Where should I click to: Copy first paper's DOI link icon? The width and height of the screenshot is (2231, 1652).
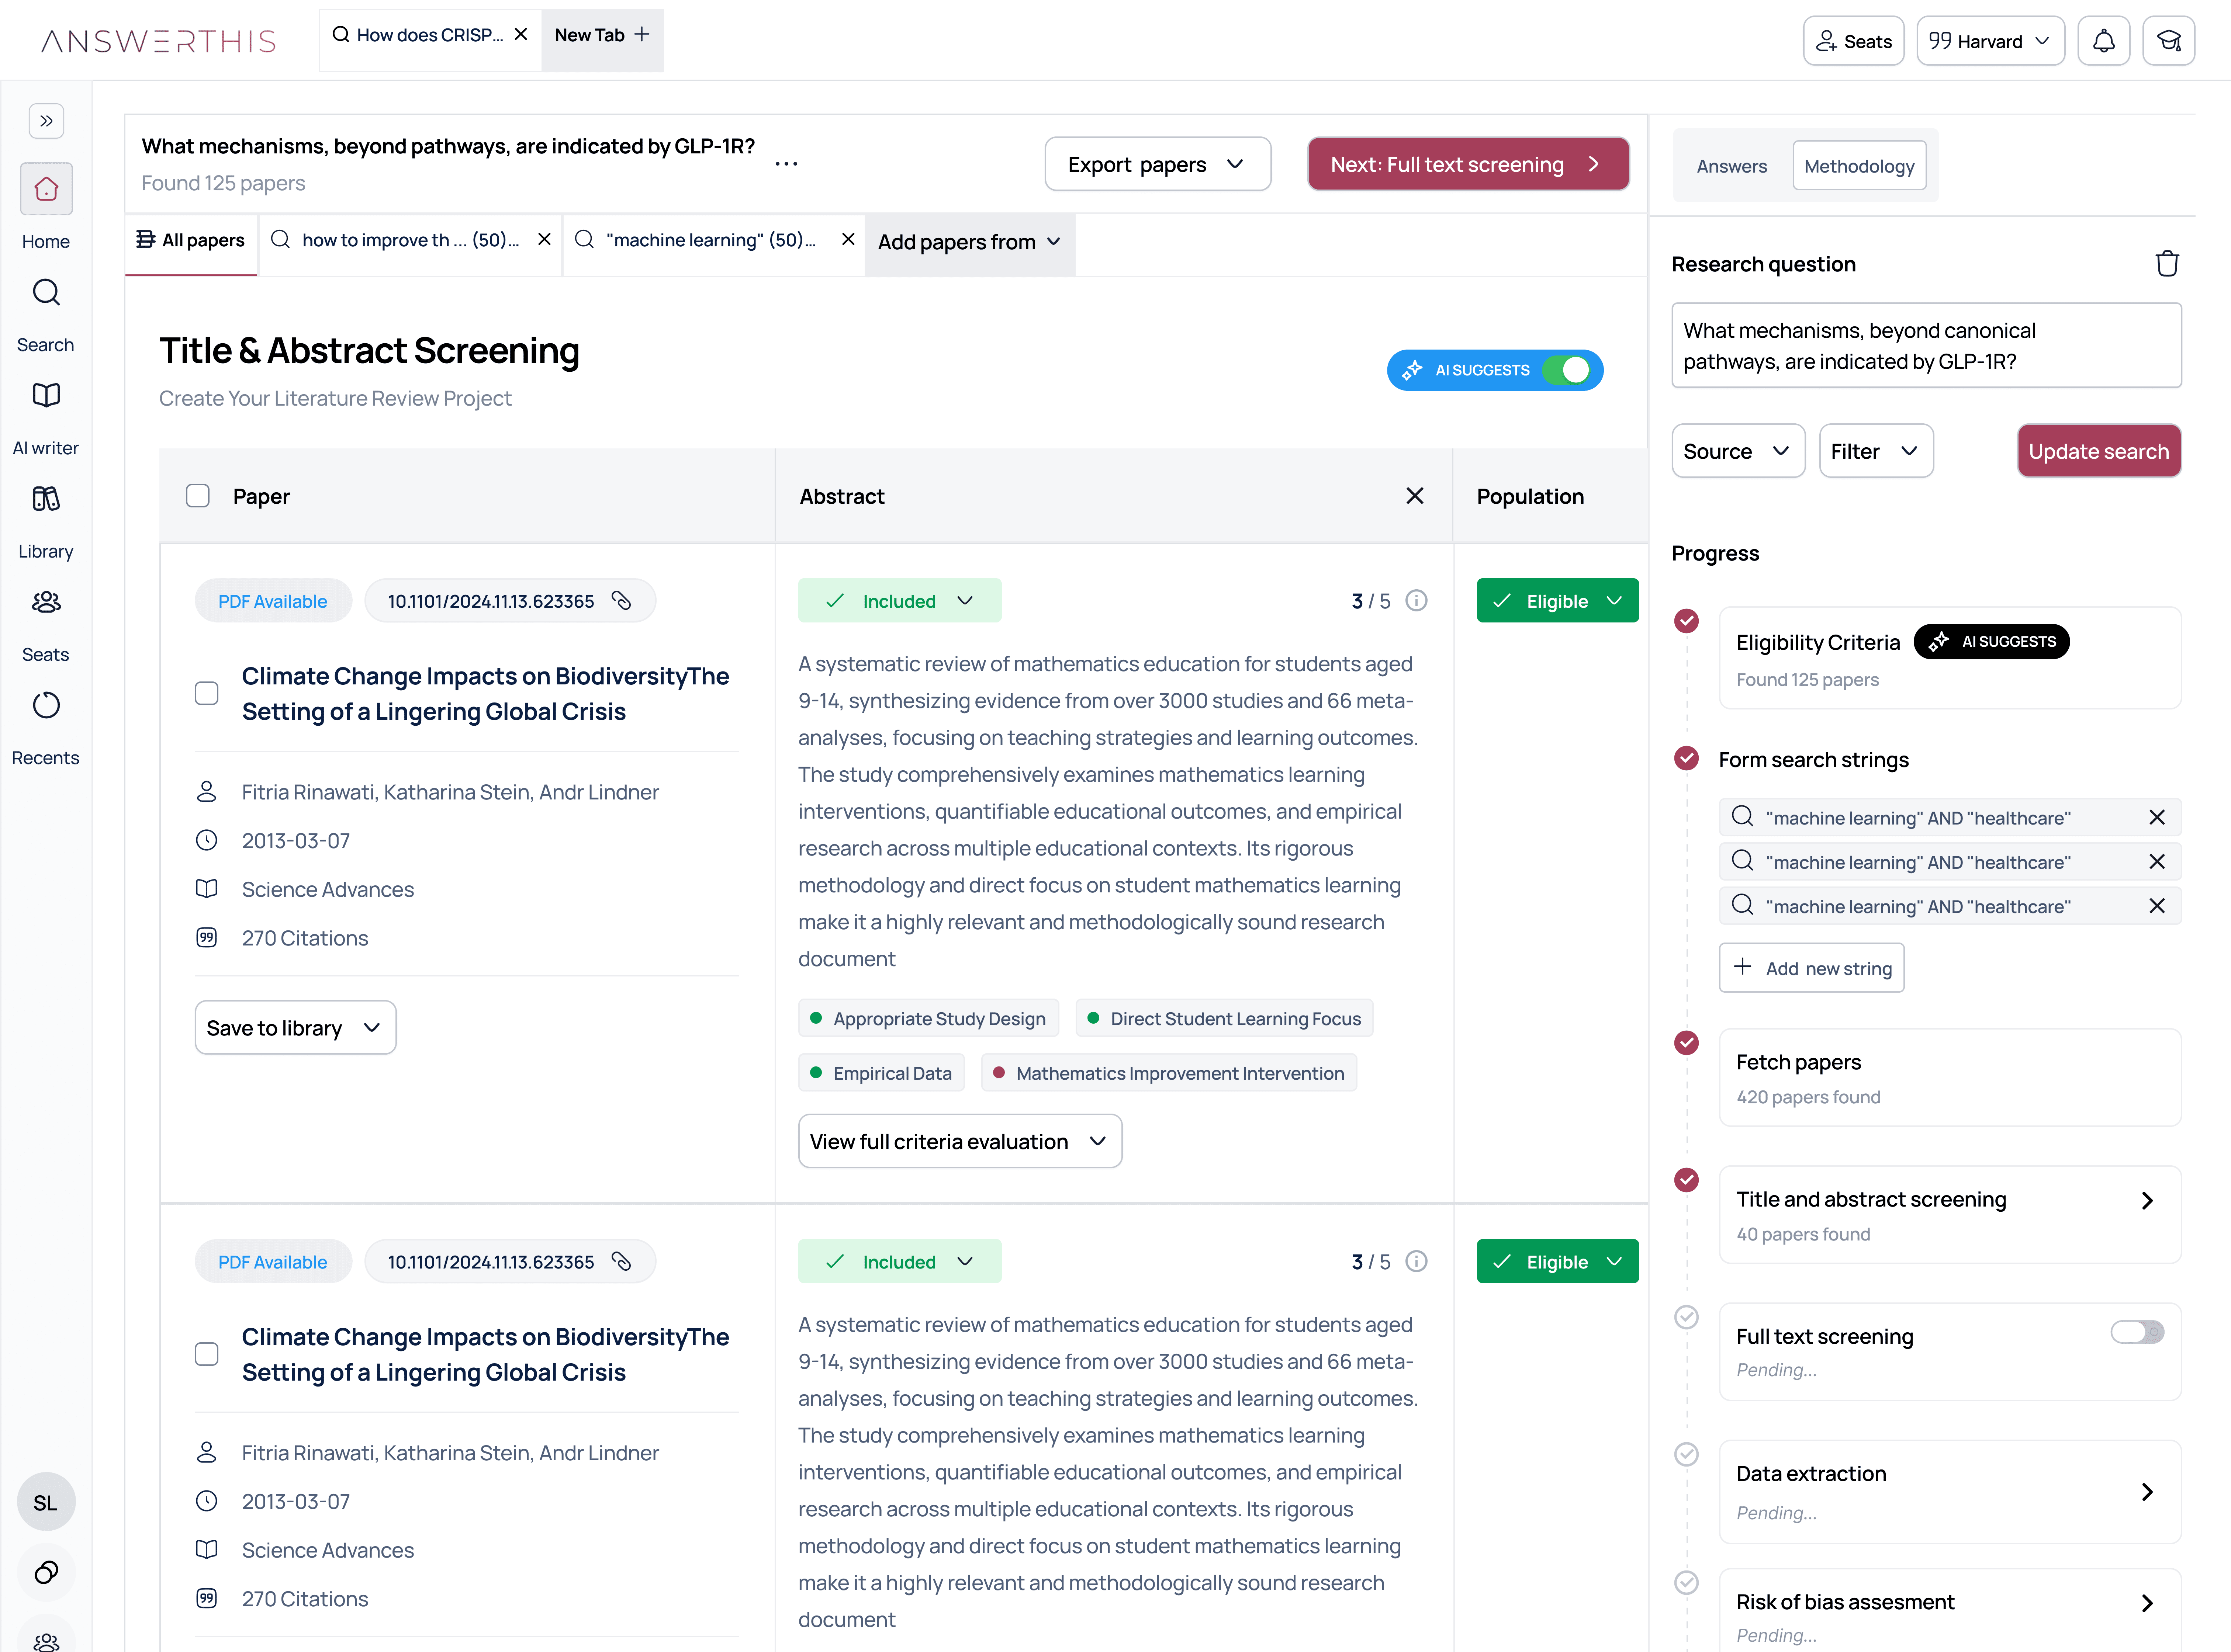[x=621, y=601]
